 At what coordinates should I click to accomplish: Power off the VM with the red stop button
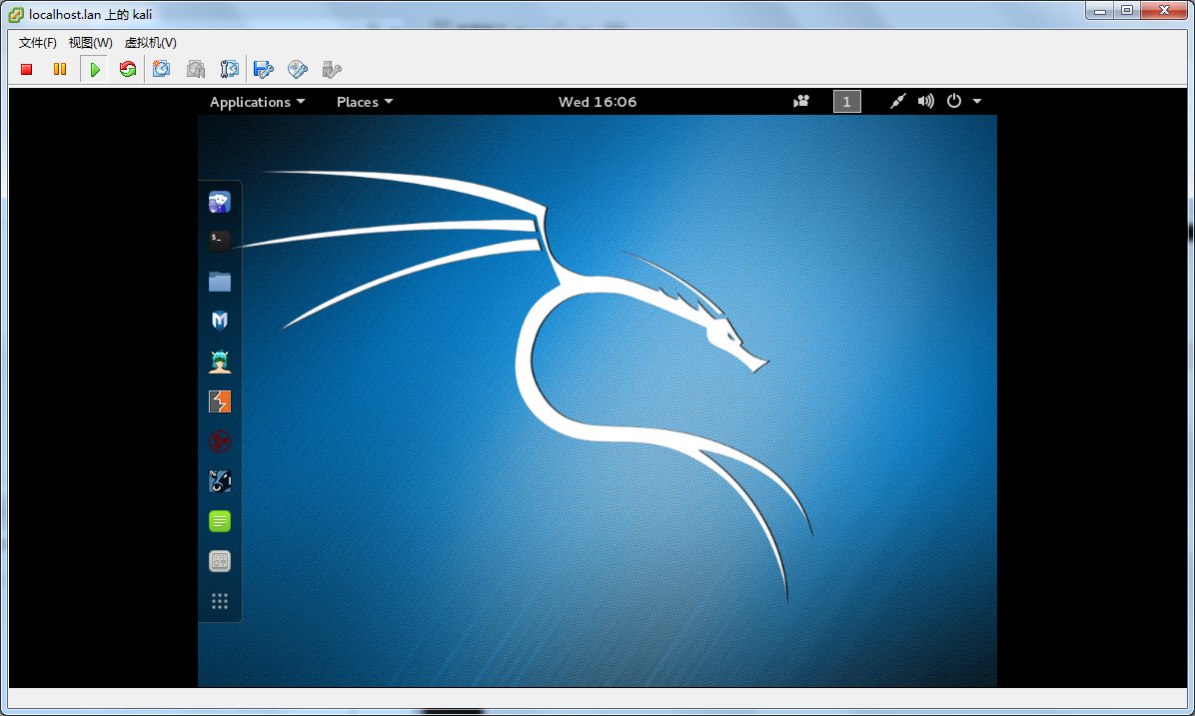pyautogui.click(x=27, y=69)
